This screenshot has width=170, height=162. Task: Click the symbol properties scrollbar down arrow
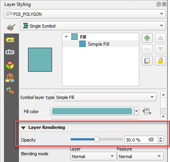(x=163, y=117)
